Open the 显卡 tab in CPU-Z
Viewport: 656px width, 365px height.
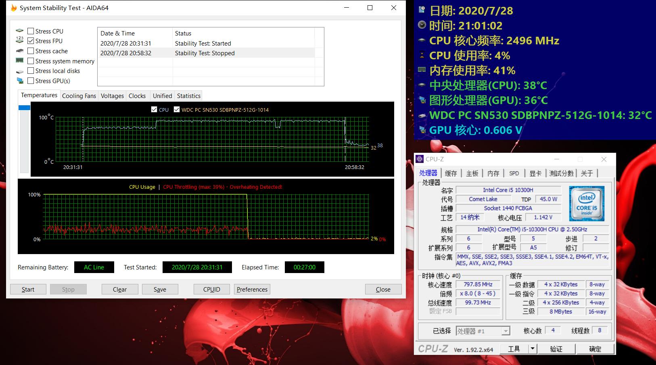[x=535, y=173]
